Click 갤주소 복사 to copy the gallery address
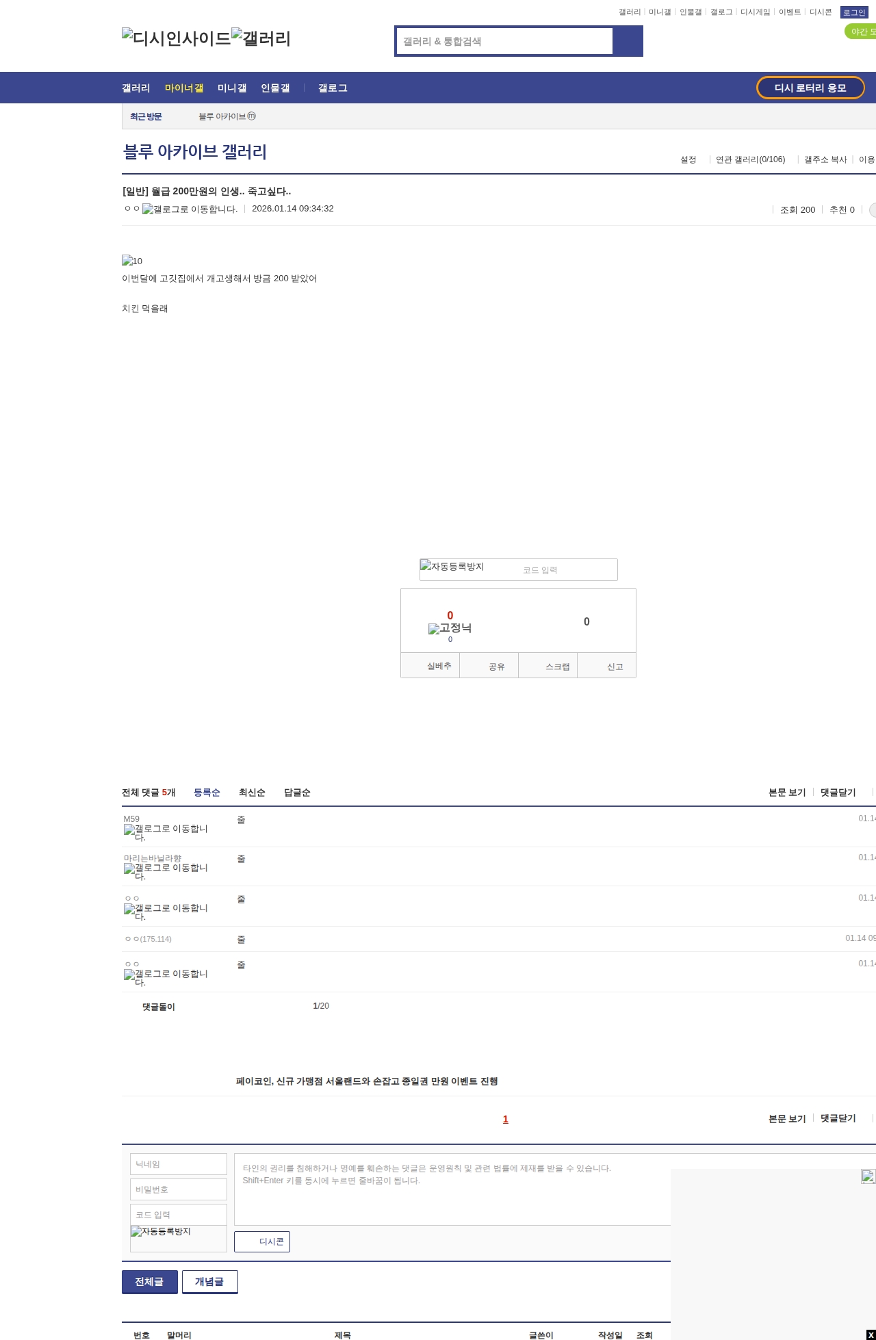This screenshot has height=1340, width=876. pyautogui.click(x=825, y=159)
